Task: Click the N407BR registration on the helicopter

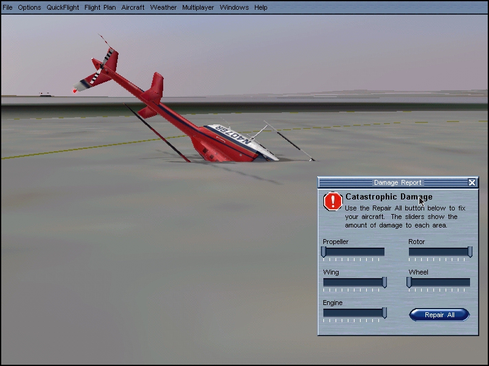Action: (233, 134)
